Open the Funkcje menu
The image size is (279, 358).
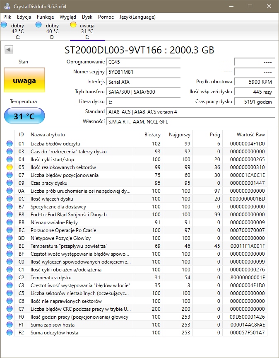click(45, 17)
